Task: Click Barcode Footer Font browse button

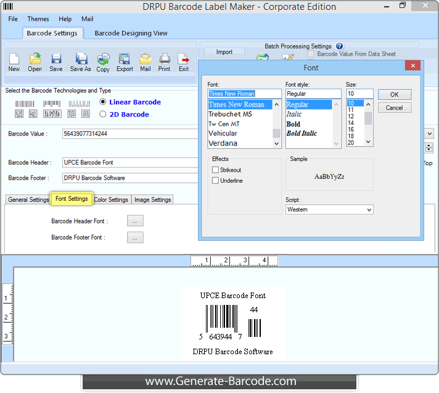Action: [x=135, y=238]
